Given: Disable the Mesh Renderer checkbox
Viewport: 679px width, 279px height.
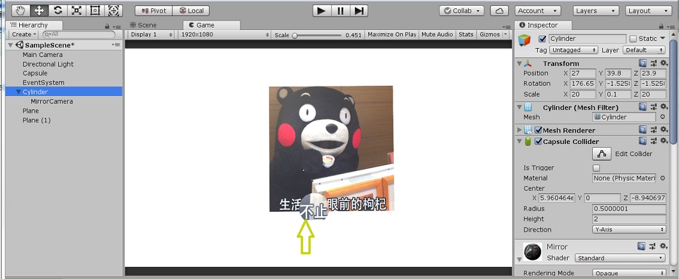Looking at the screenshot, I should click(x=538, y=130).
